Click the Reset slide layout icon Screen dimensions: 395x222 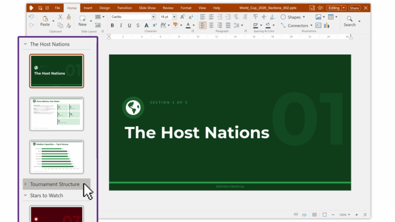pos(98,25)
